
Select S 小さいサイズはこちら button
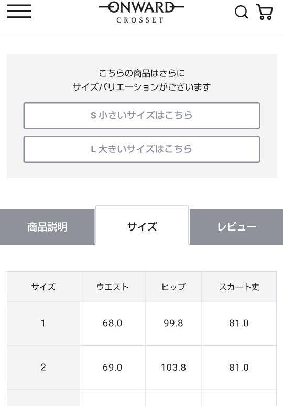[x=141, y=115]
